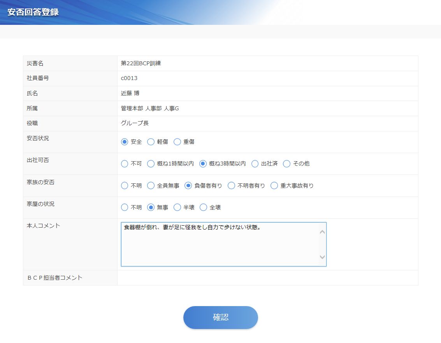Select 負傷者有り for 家族の安否
441x343 pixels.
tap(188, 186)
